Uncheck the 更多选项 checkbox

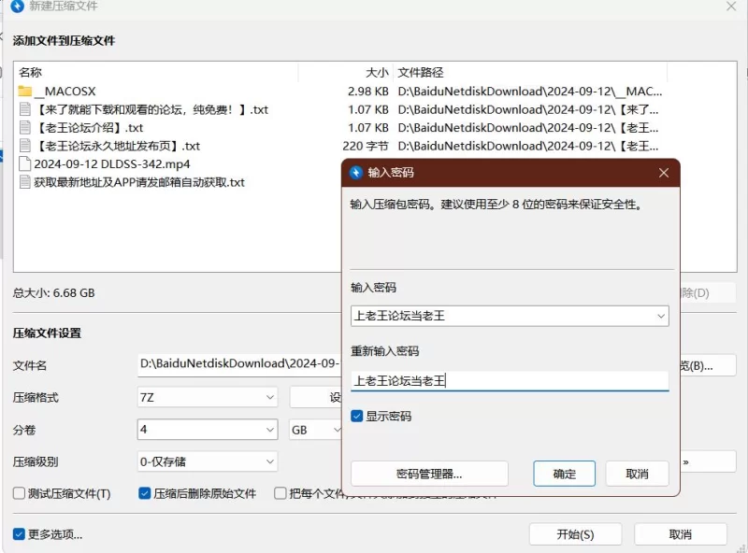pos(20,534)
